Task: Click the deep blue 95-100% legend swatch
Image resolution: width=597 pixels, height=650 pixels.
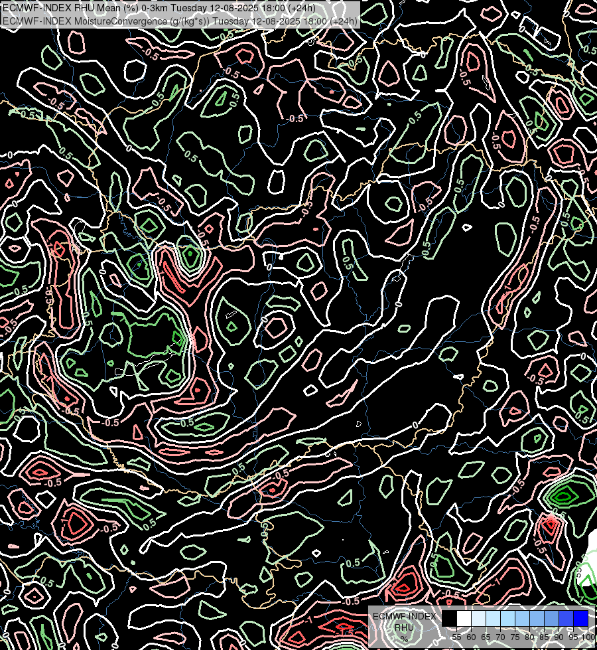Action: [580, 618]
